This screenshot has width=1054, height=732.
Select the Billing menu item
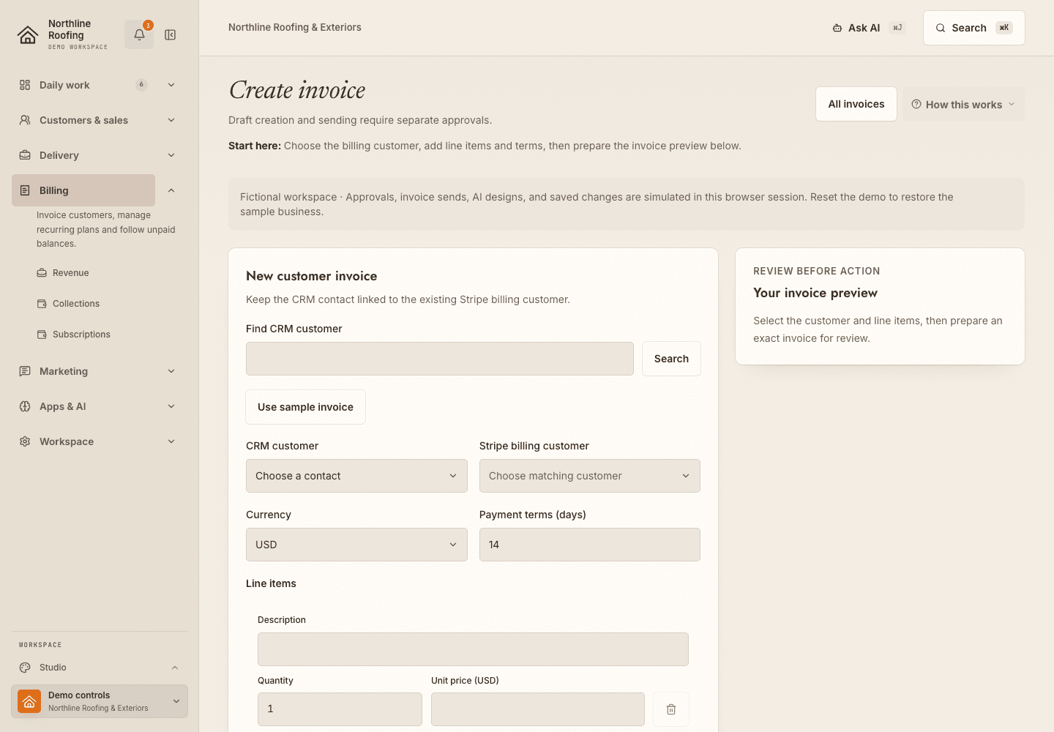[83, 190]
